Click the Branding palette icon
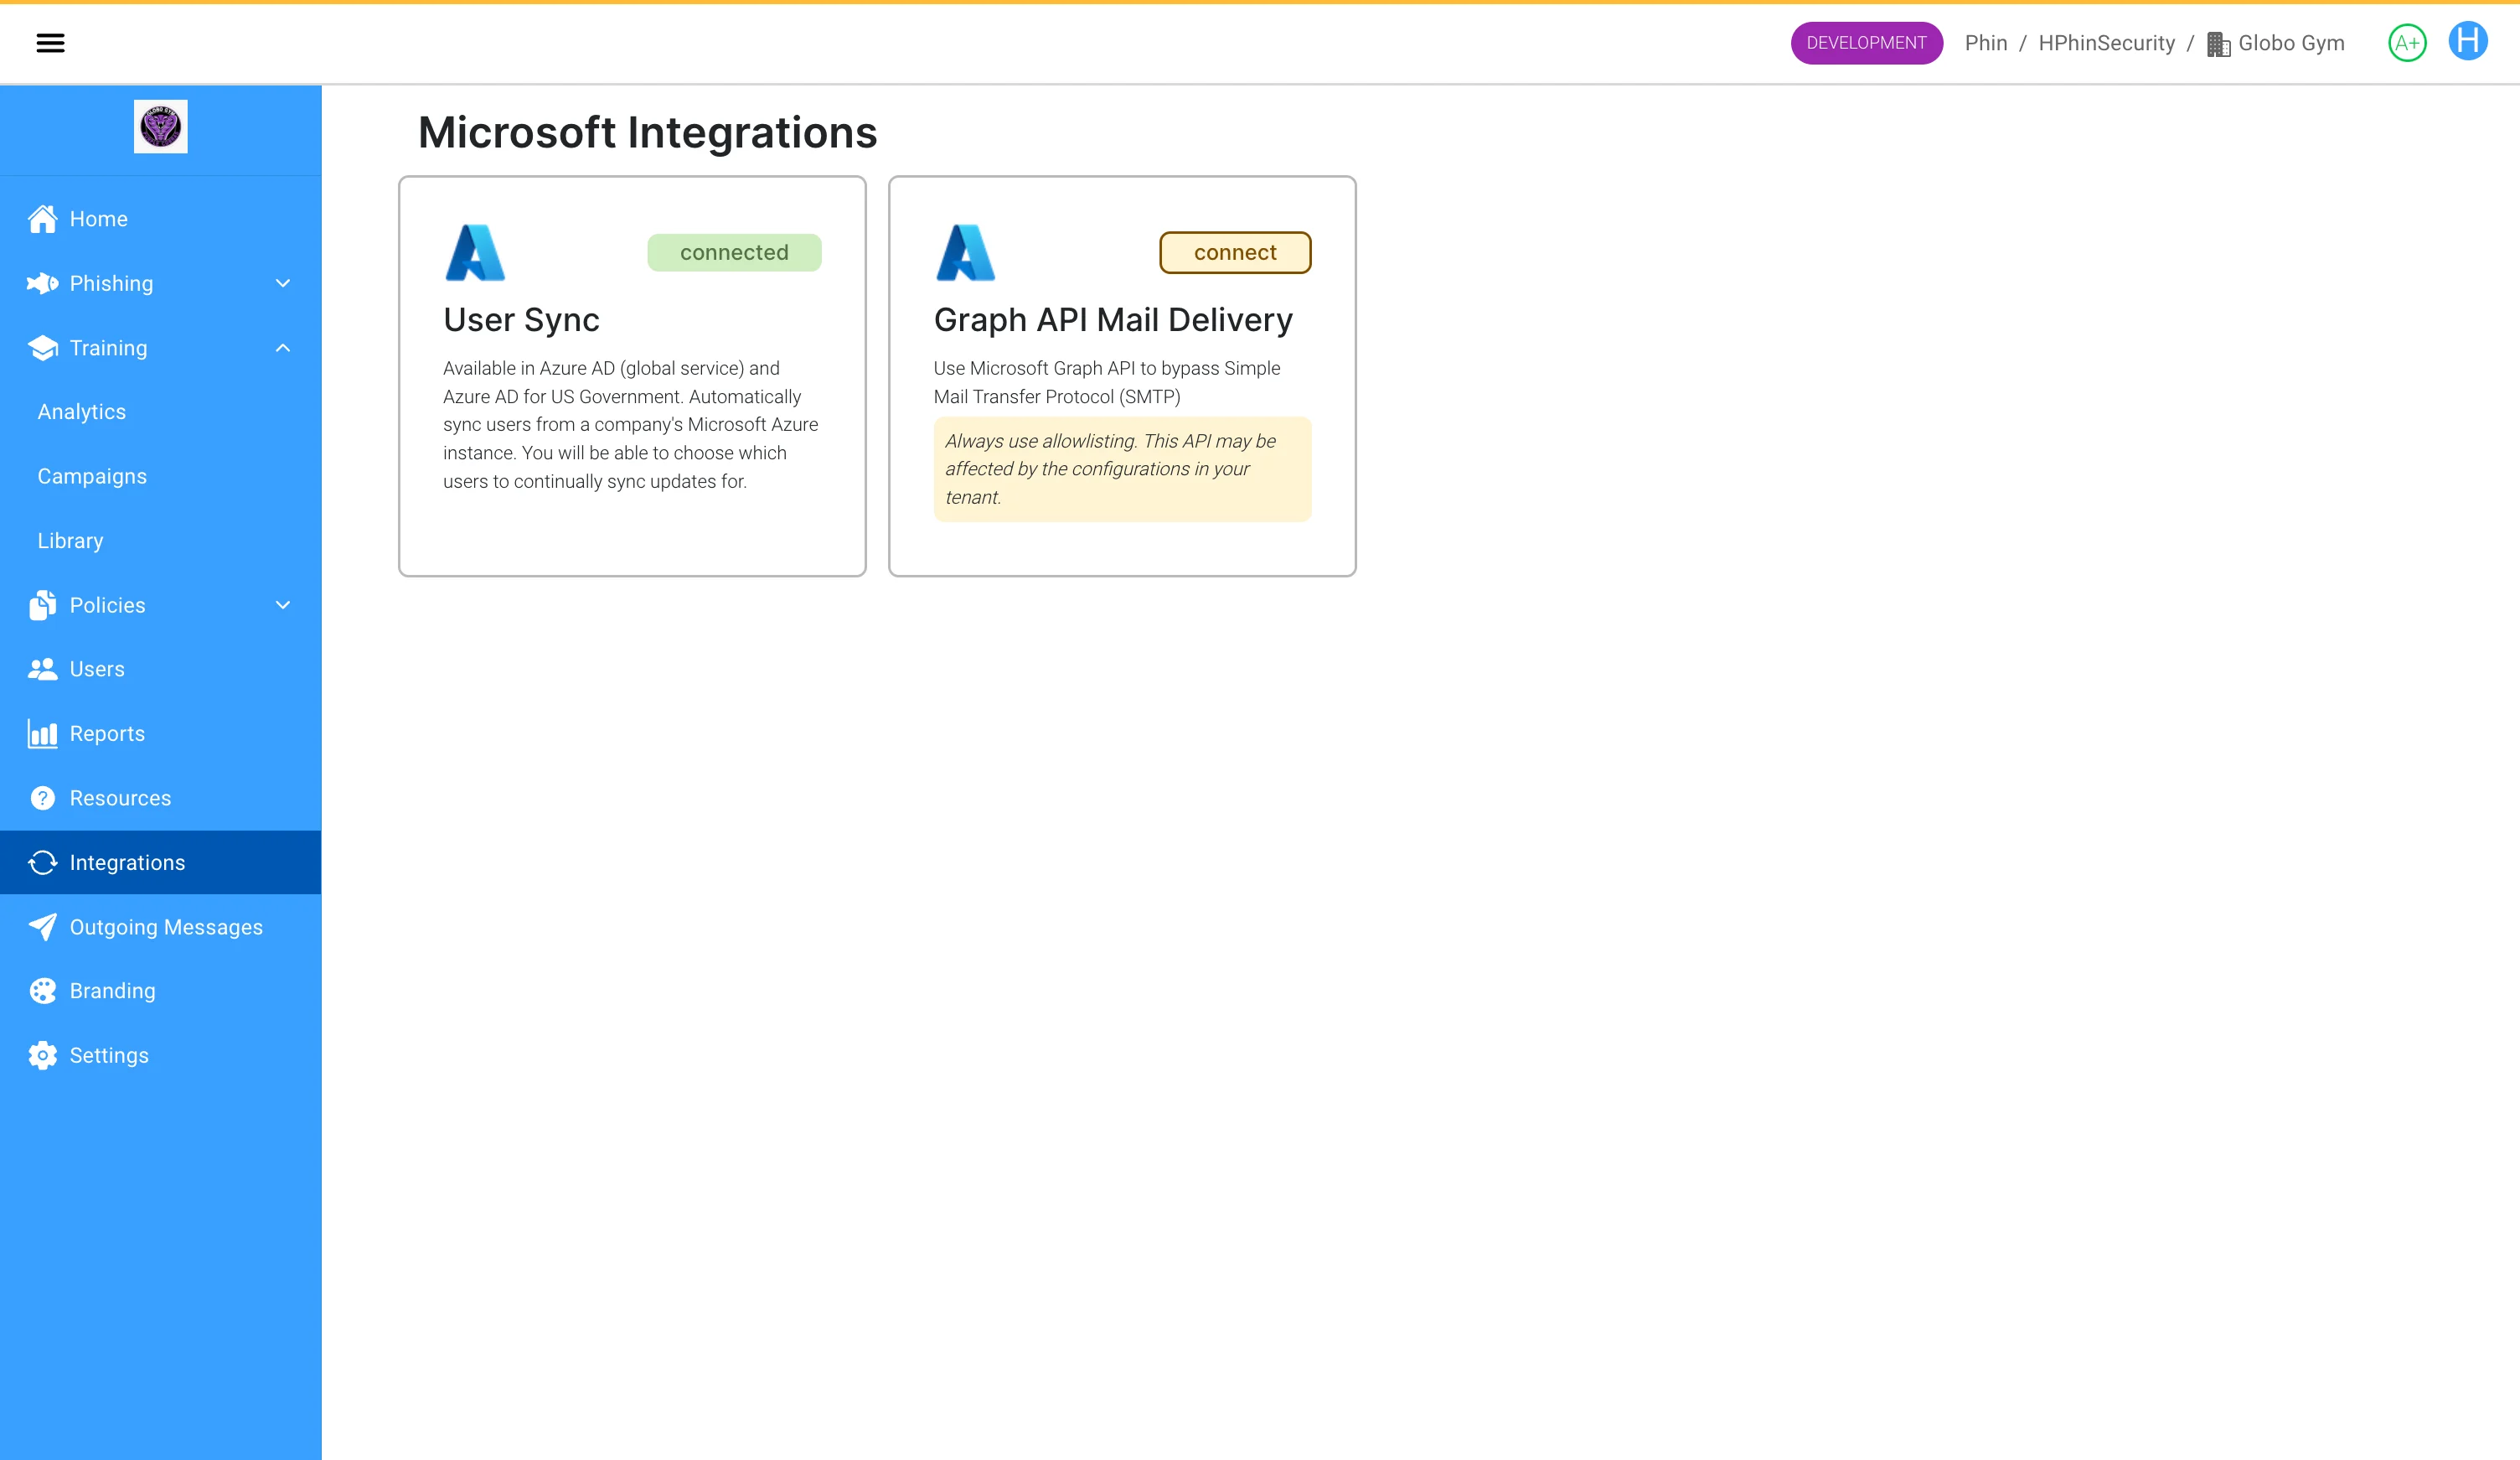Screen dimensions: 2520x1460 point(43,991)
